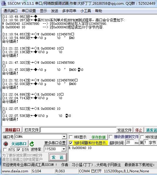Screen dimensions: 157x175
Task: Click the send text area with R 0x000040 10
Action: pos(112,153)
